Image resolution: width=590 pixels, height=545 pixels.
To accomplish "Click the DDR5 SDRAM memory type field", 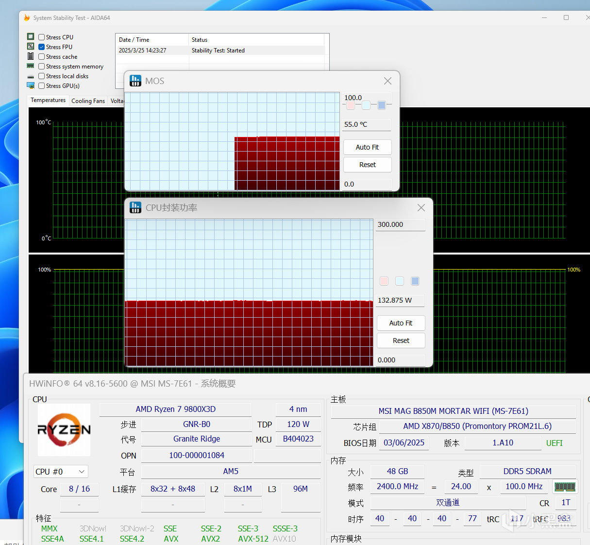I will click(528, 472).
